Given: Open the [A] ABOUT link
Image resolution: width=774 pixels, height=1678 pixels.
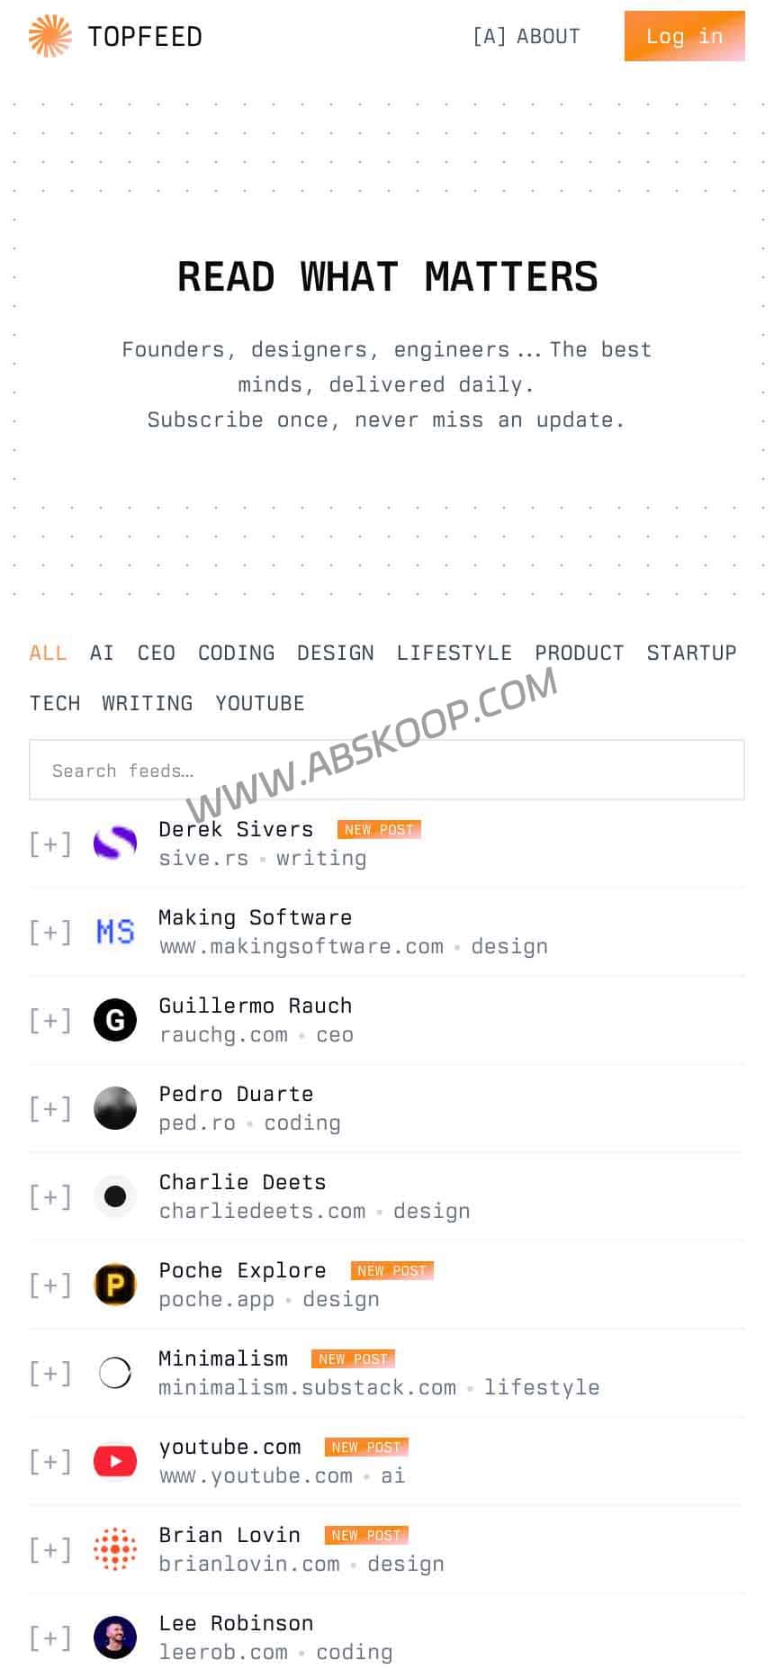Looking at the screenshot, I should 526,36.
